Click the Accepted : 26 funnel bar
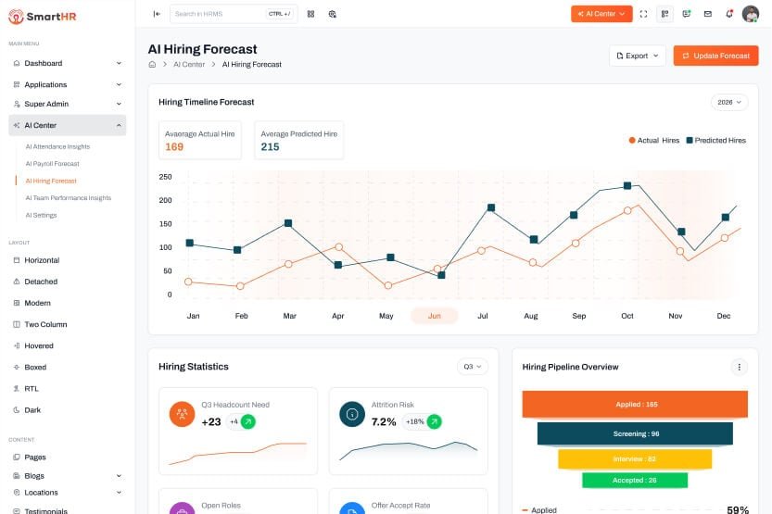Screen dimensions: 772x514 [x=635, y=480]
